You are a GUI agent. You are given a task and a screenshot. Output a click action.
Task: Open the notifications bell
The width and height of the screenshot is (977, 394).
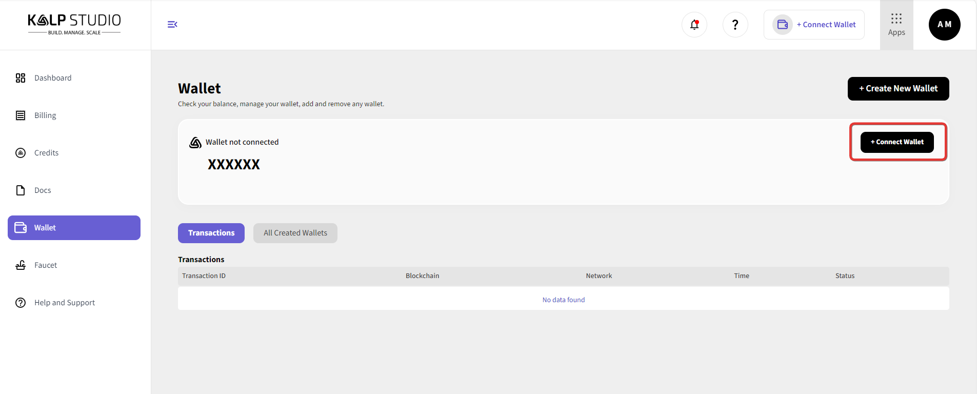[x=694, y=25]
